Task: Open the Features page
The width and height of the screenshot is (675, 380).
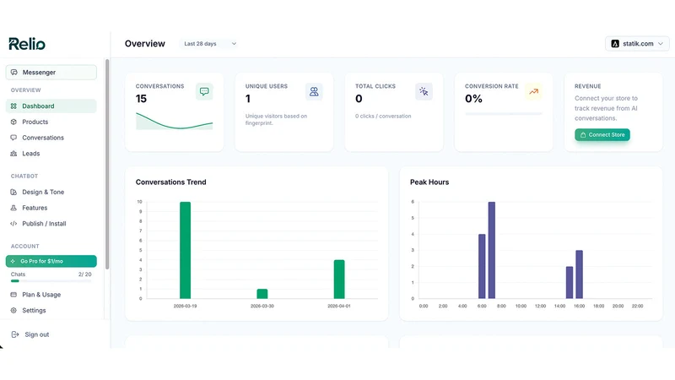Action: tap(51, 208)
